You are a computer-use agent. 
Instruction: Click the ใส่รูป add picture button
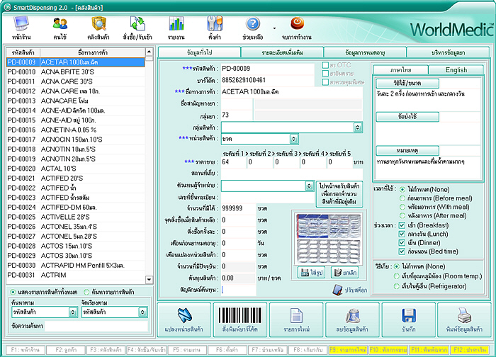[x=312, y=272]
